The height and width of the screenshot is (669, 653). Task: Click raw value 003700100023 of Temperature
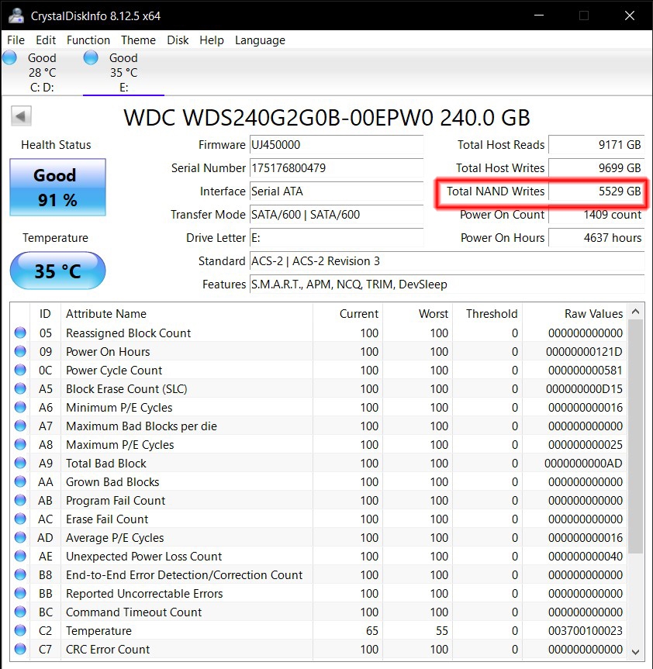pyautogui.click(x=585, y=630)
